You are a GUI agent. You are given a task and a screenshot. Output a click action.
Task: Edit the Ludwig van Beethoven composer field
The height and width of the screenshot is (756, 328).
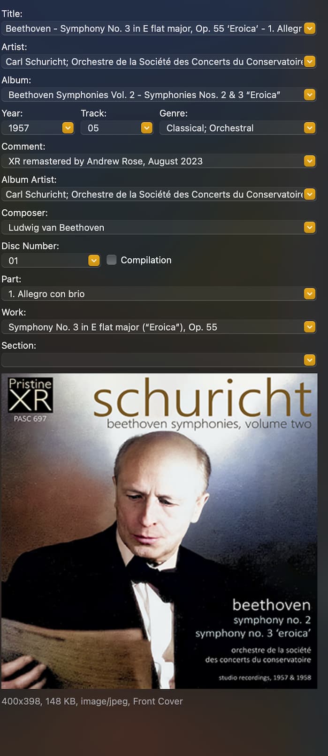153,228
